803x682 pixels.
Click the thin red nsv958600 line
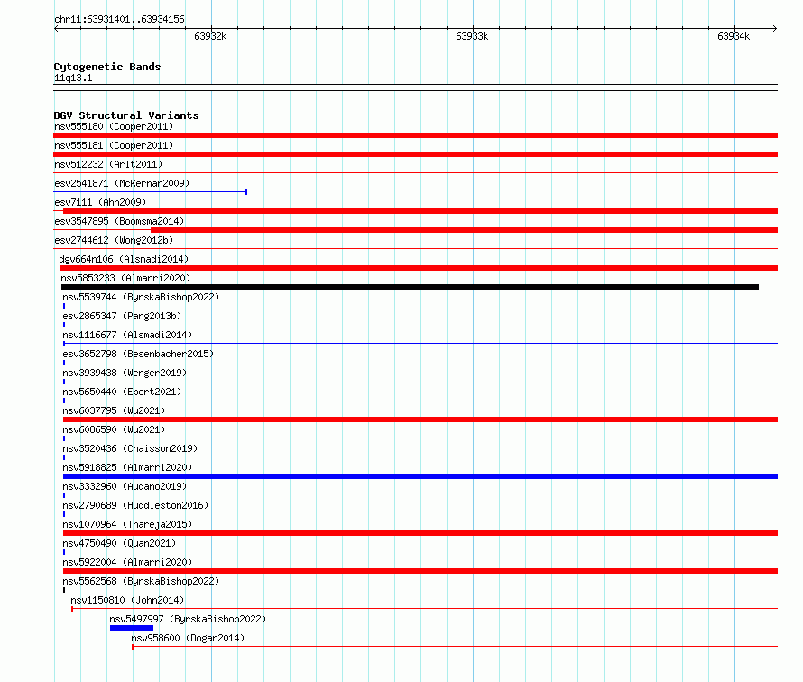[455, 647]
